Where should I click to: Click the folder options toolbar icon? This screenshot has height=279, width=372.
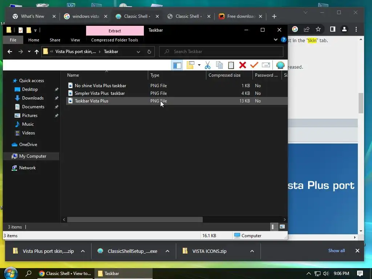coord(190,65)
